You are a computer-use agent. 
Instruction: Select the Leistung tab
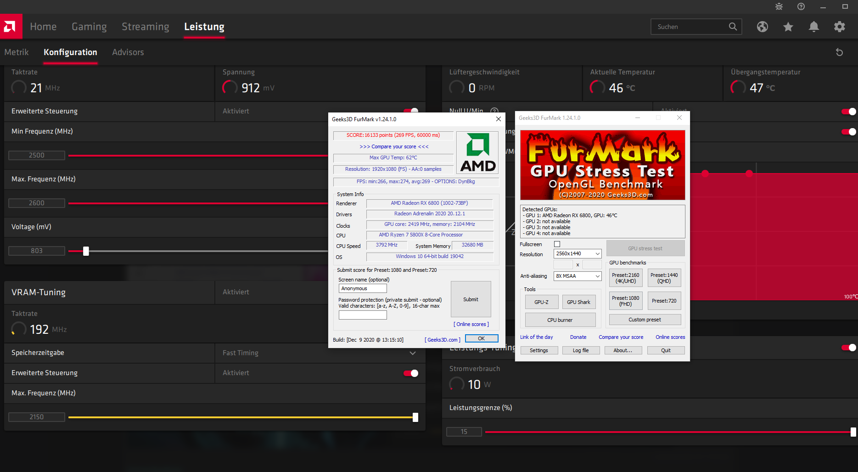click(x=204, y=27)
